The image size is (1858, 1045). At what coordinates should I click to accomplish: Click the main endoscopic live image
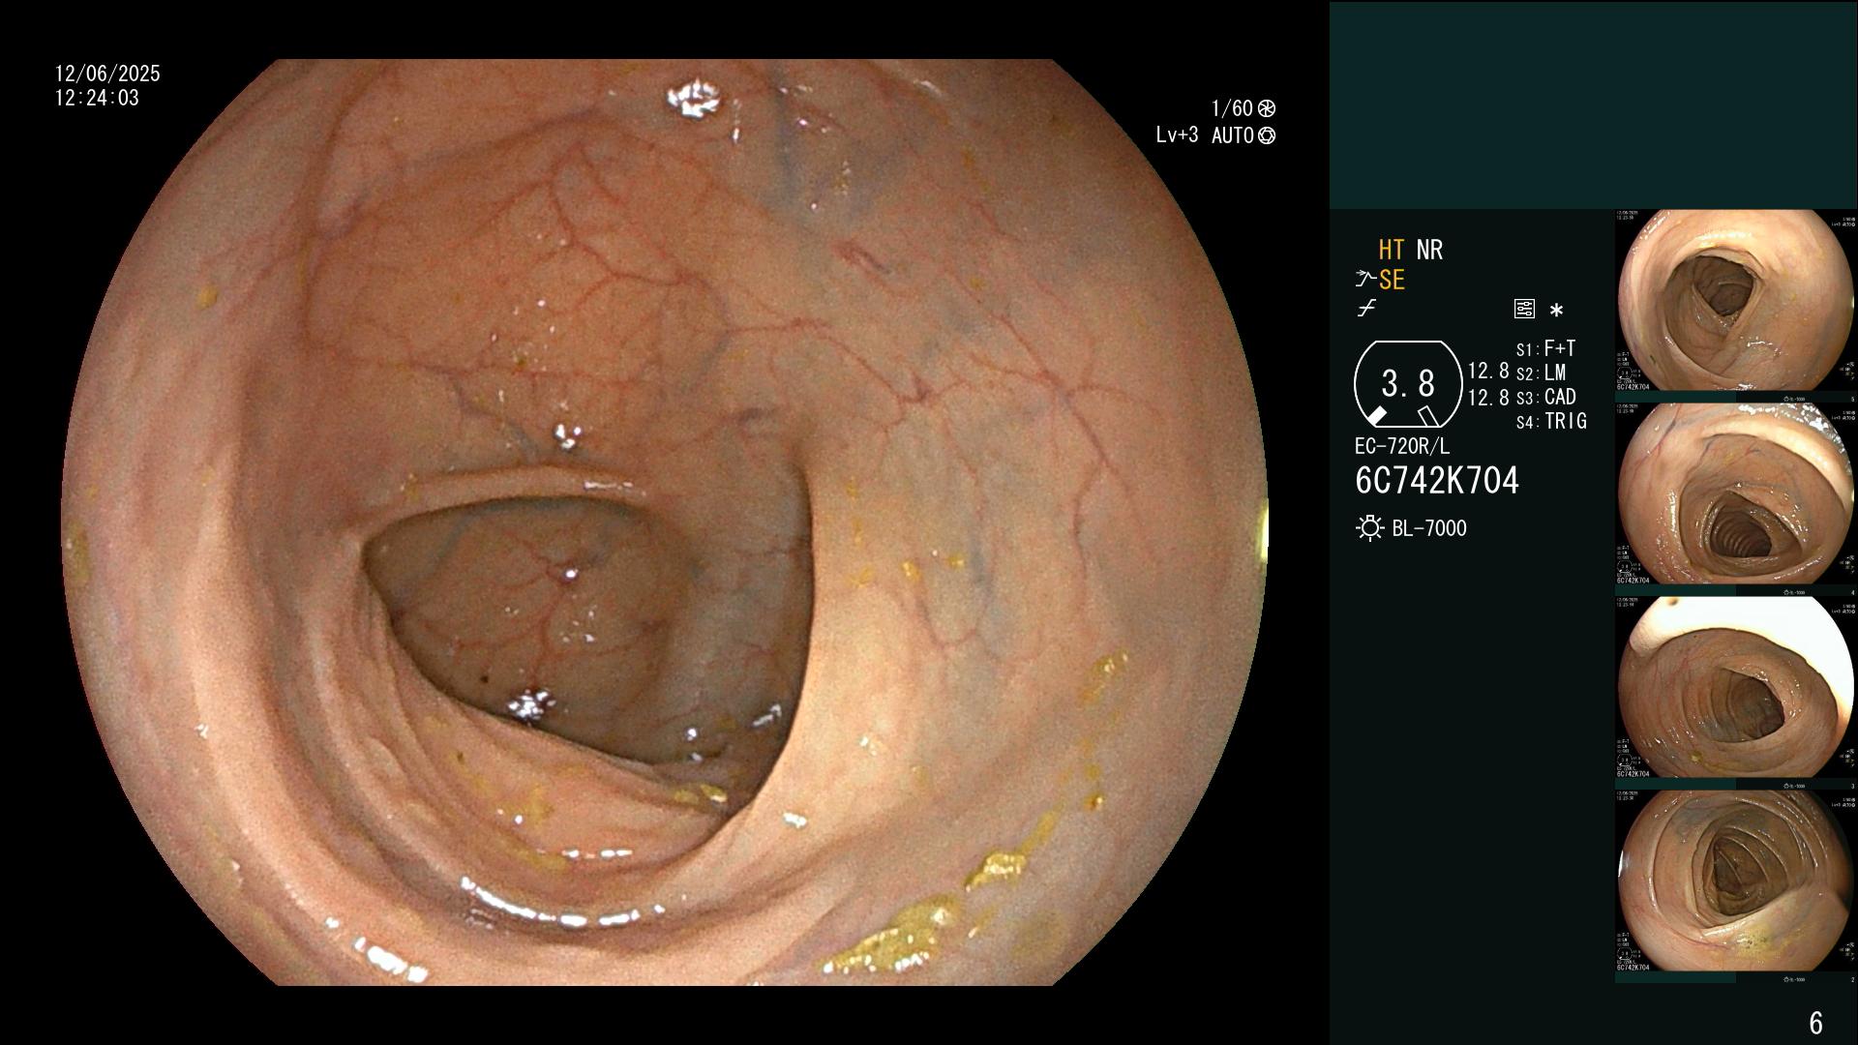coord(664,522)
